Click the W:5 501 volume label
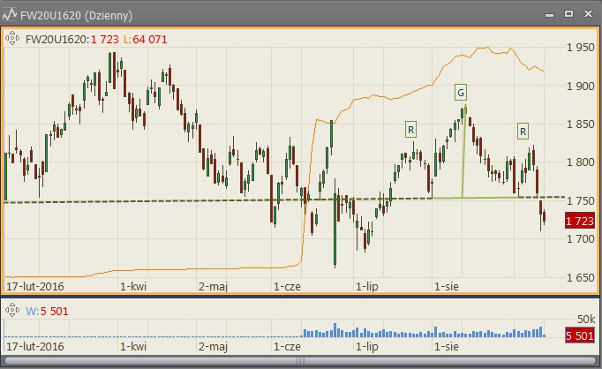 click(x=47, y=311)
